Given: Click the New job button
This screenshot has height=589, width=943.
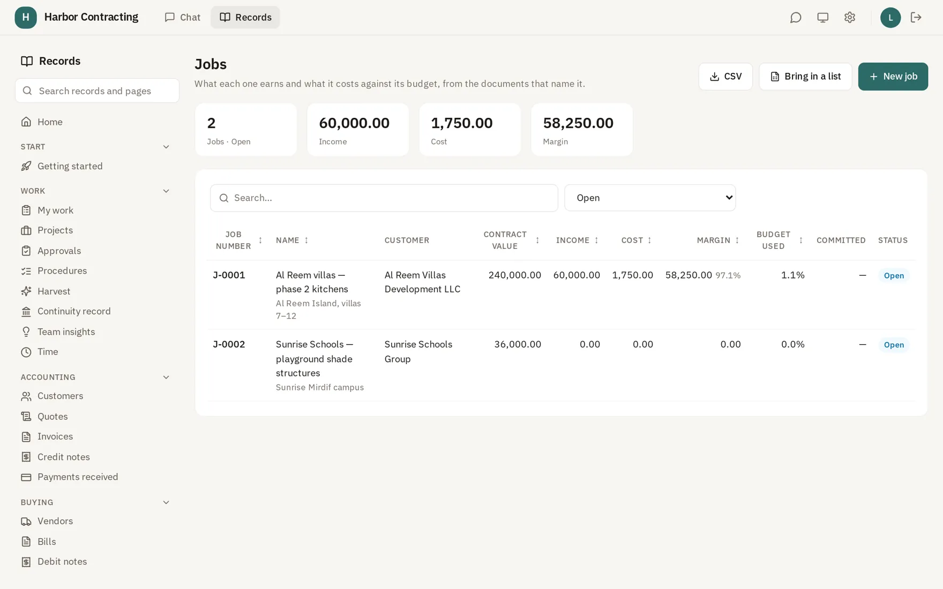Looking at the screenshot, I should coord(893,77).
